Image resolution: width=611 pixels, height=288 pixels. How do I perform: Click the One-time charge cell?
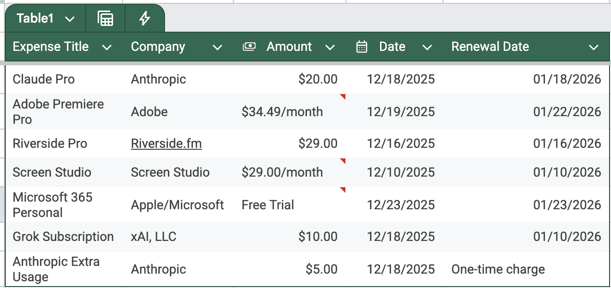point(499,269)
